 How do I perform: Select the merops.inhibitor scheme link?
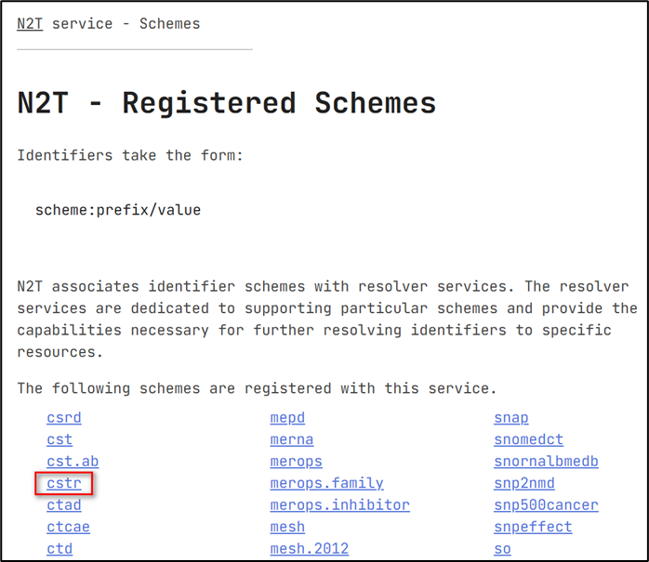(339, 505)
